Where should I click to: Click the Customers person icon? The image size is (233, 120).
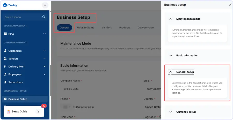click(5, 51)
